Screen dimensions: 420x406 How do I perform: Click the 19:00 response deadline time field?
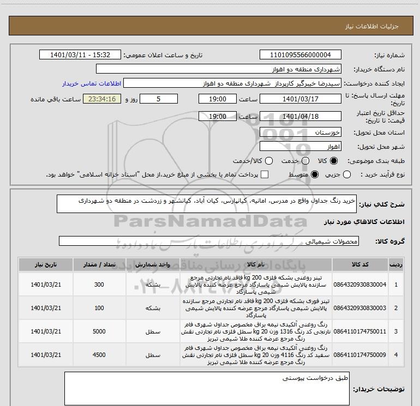(x=218, y=99)
